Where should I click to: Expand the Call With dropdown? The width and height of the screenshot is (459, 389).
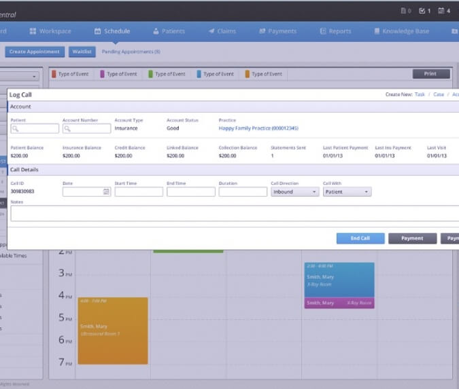(347, 192)
